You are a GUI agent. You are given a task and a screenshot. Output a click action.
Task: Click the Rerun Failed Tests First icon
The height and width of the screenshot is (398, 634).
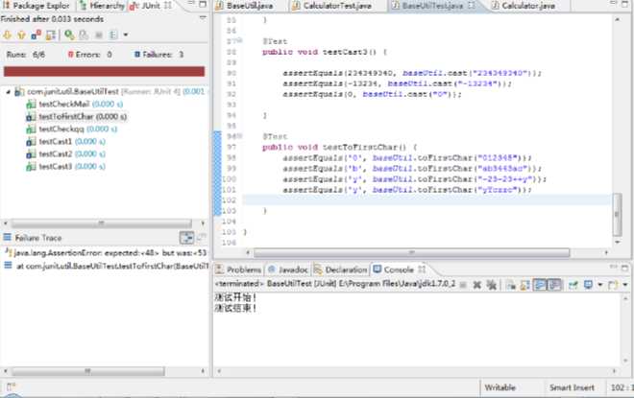[x=84, y=35]
